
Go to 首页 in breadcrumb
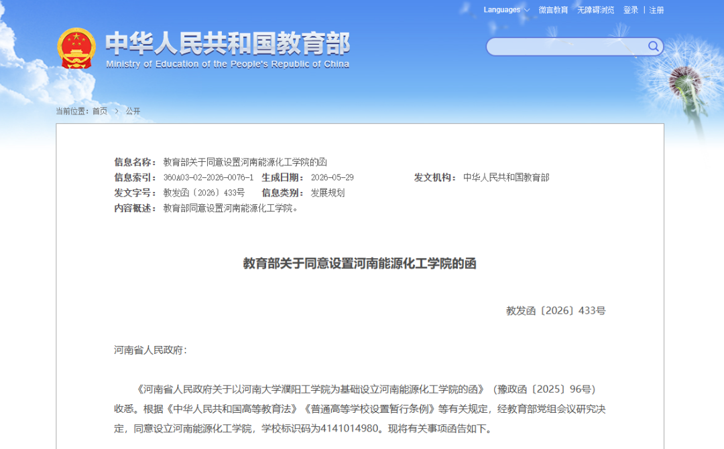pos(100,111)
